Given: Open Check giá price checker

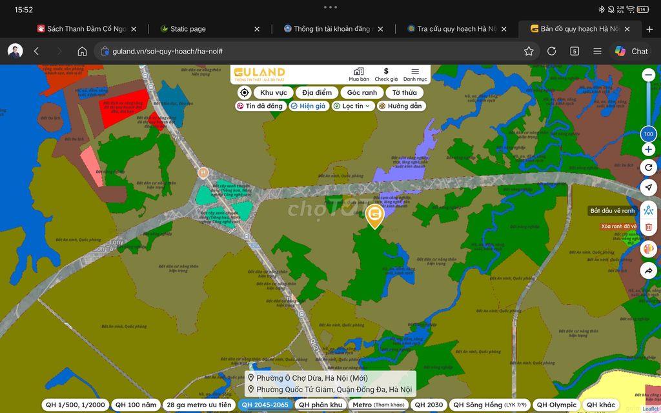Looking at the screenshot, I should click(386, 75).
